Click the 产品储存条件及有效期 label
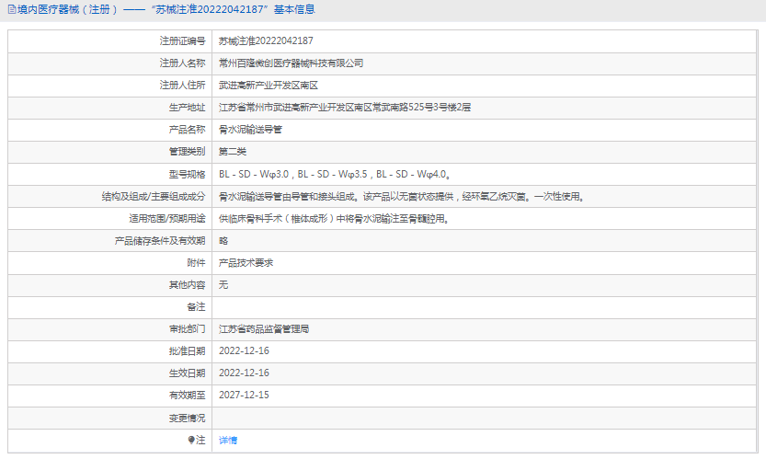The image size is (766, 459). (x=160, y=240)
